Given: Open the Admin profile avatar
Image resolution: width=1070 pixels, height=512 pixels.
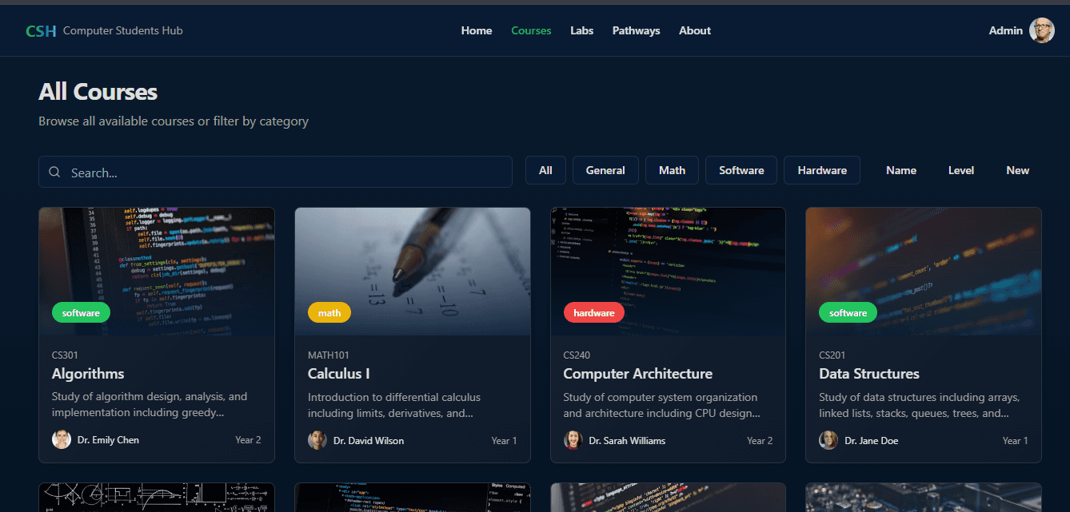Looking at the screenshot, I should (x=1041, y=30).
